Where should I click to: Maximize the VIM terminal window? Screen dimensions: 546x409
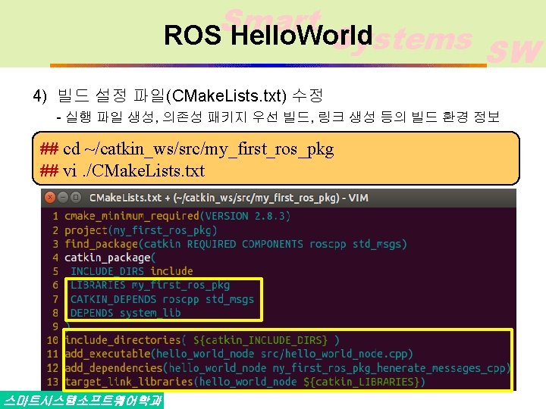point(76,198)
